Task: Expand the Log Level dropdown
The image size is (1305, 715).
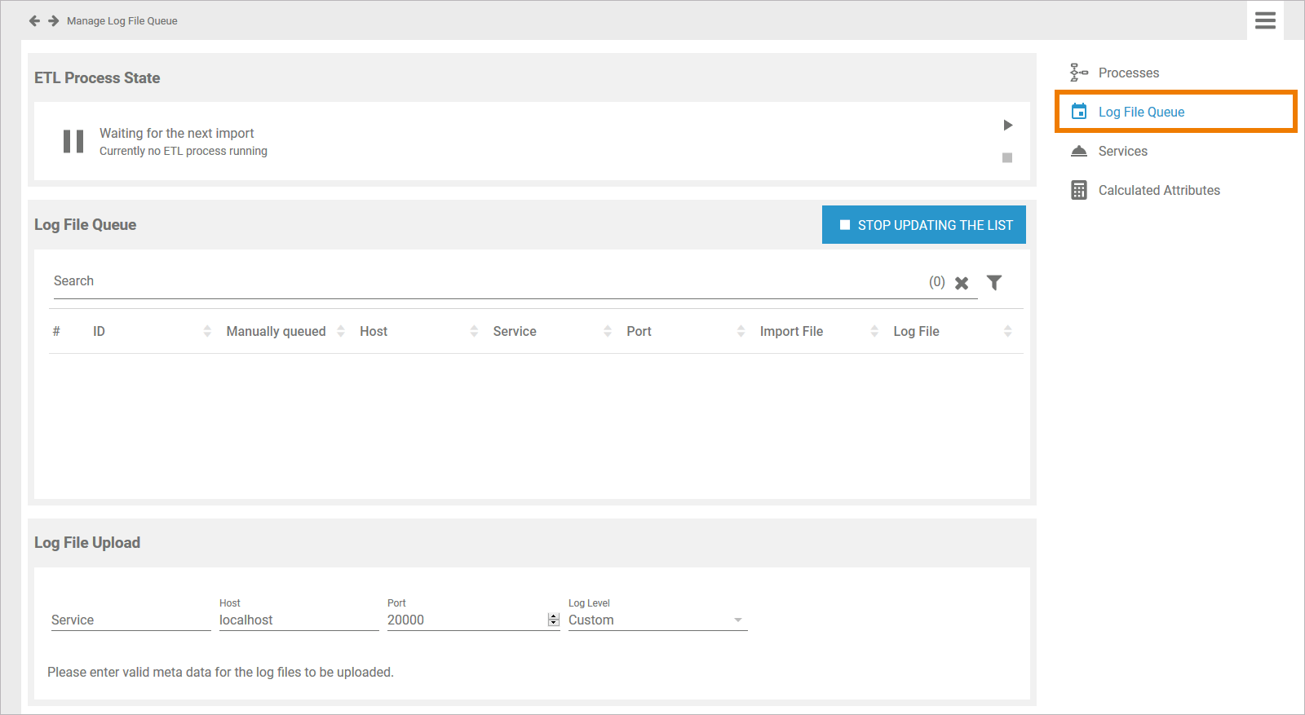Action: coord(657,620)
